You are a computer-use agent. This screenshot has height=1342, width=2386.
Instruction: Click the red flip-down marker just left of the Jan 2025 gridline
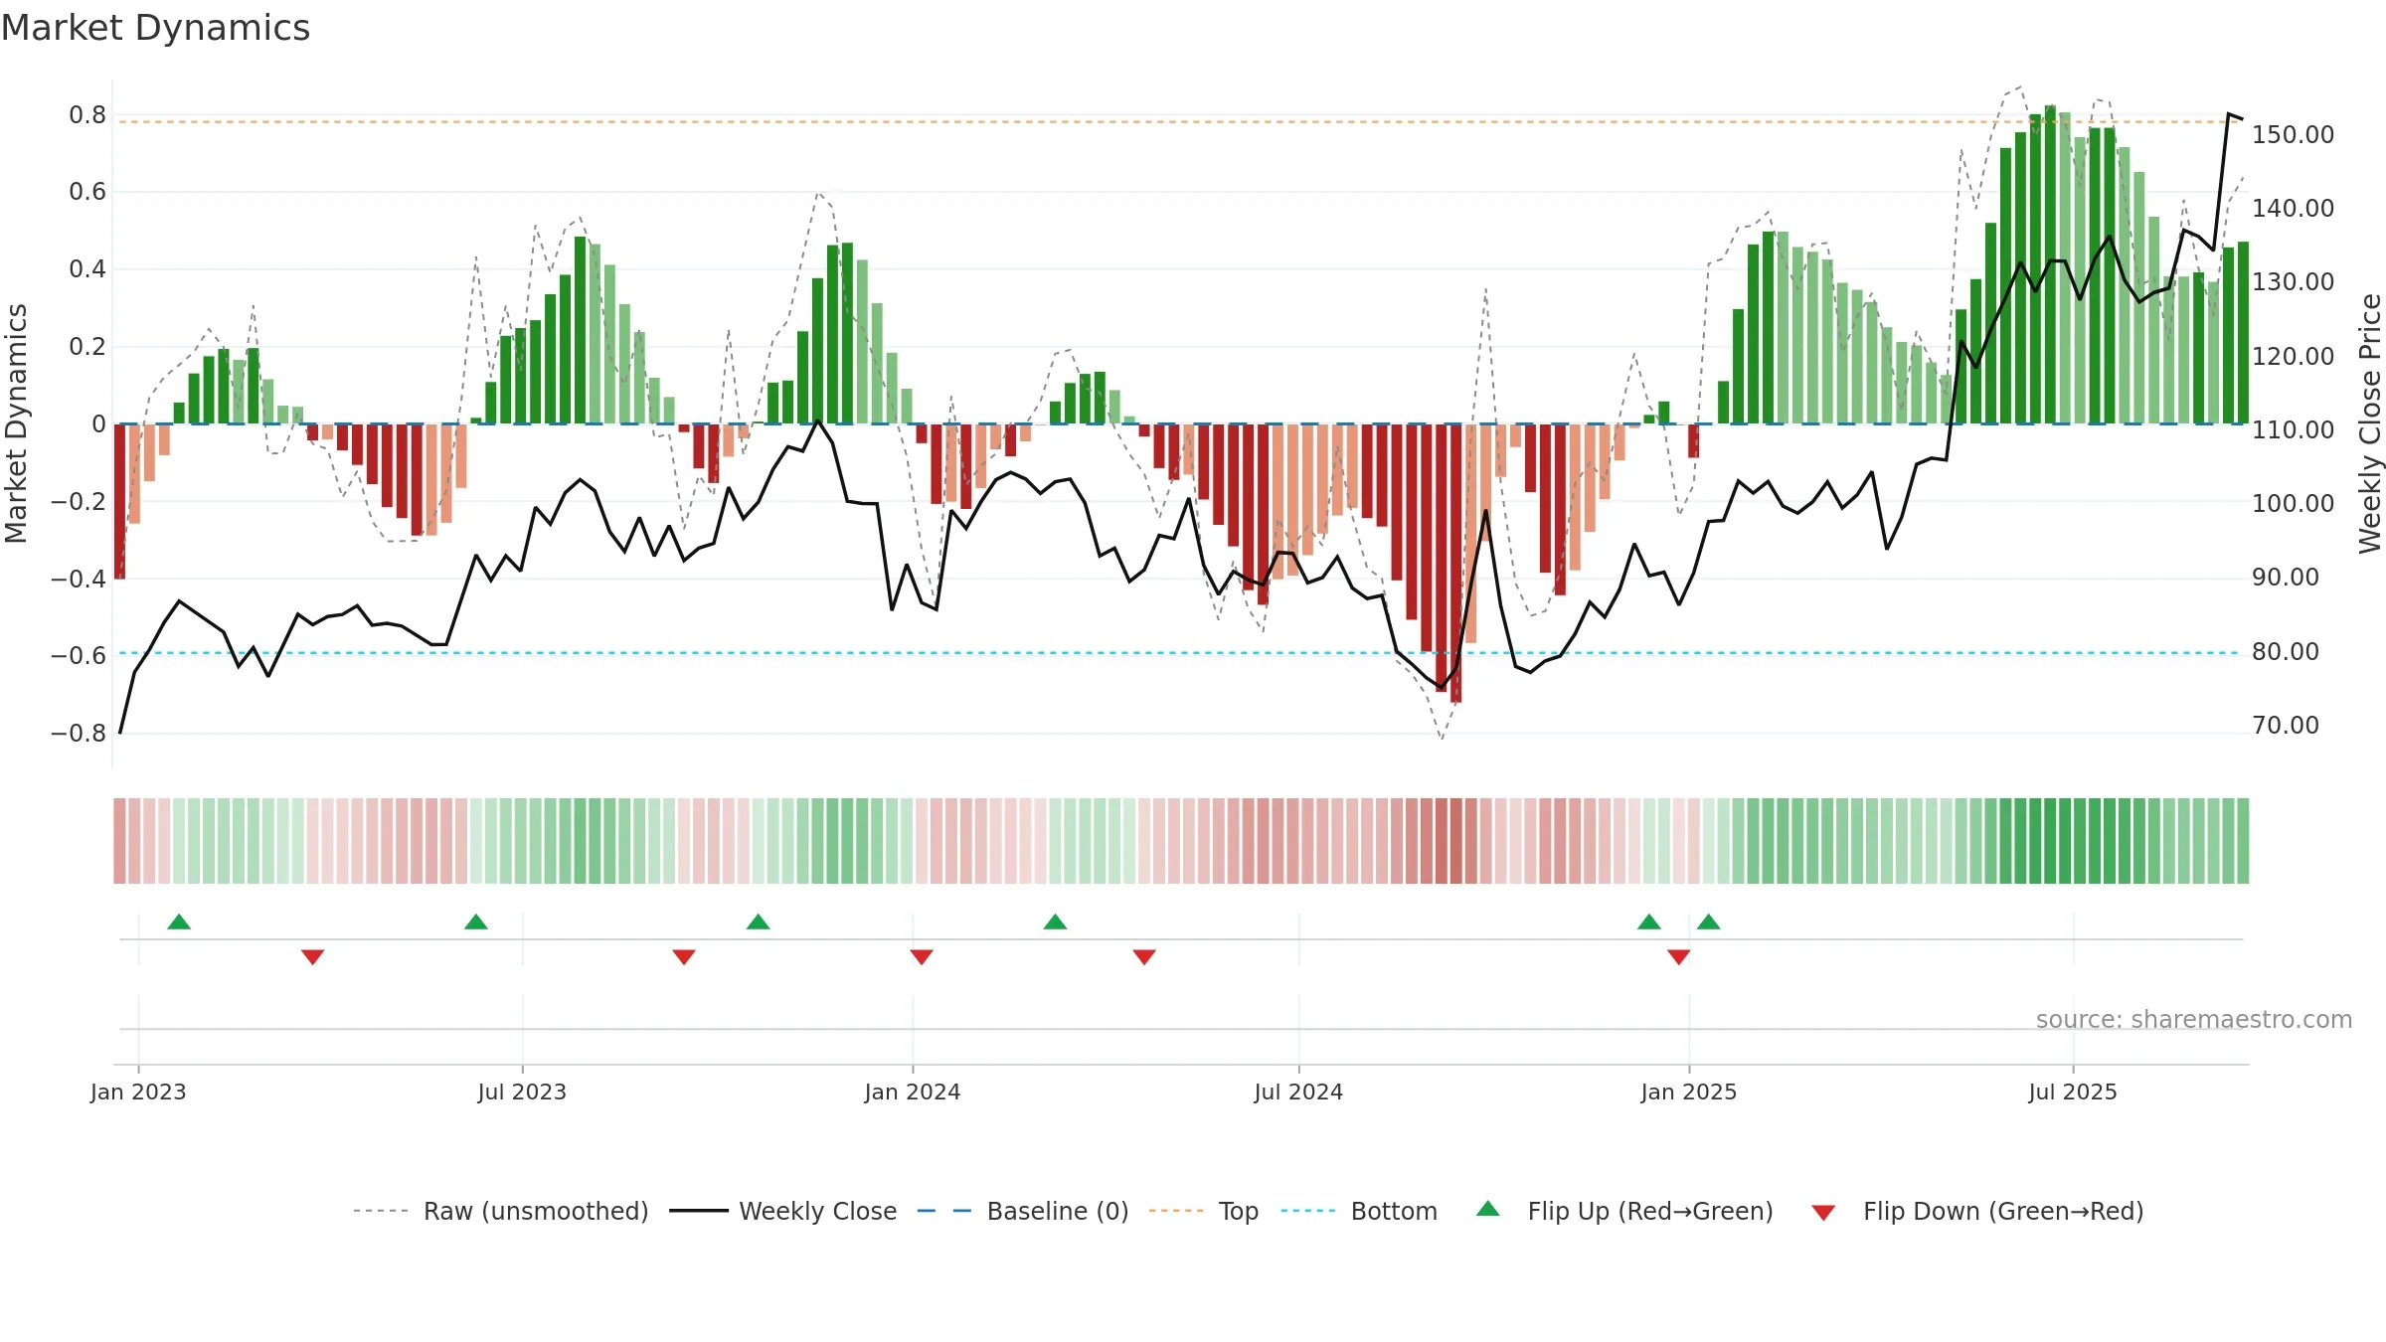(x=1679, y=956)
